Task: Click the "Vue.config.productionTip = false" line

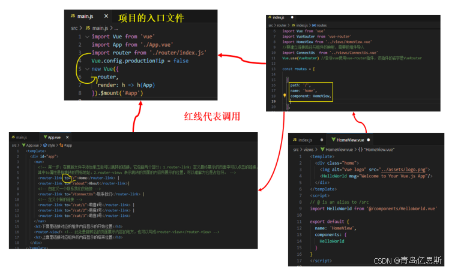Action: click(x=140, y=61)
